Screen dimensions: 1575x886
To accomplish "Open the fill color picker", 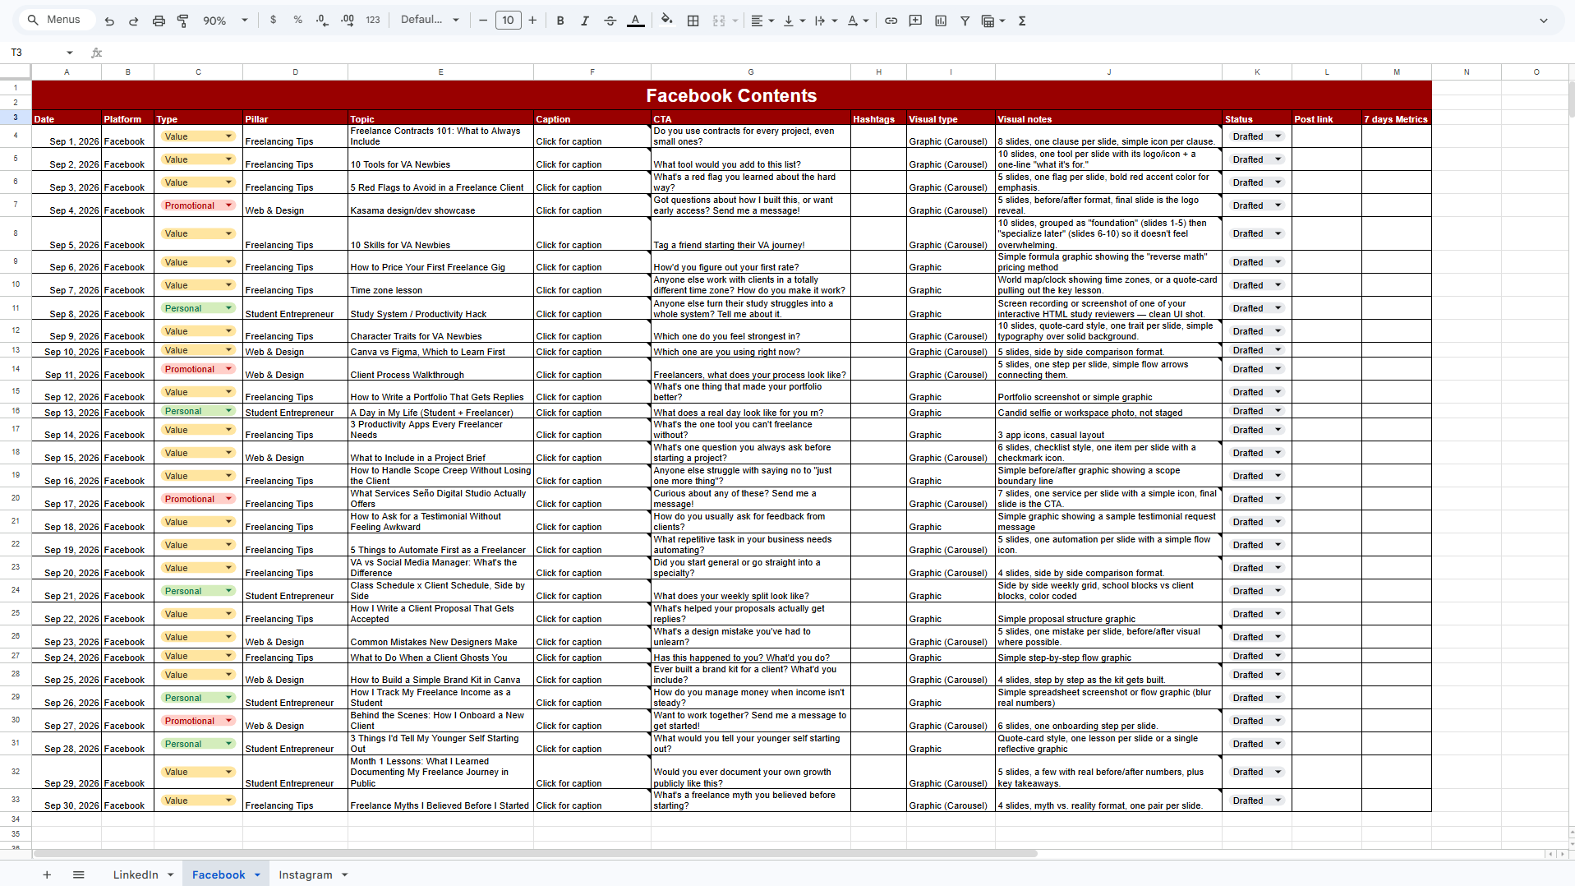I will (x=666, y=21).
